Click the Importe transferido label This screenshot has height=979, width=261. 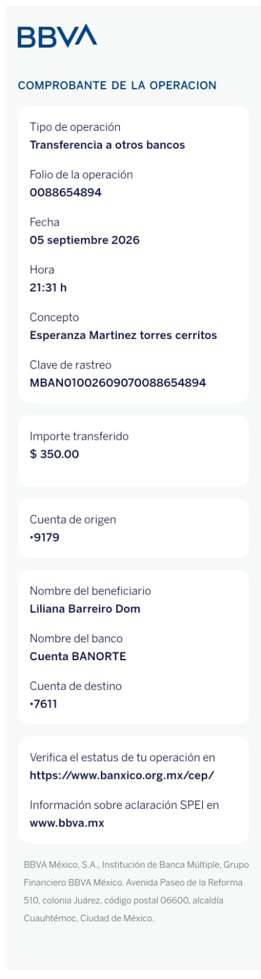(79, 436)
